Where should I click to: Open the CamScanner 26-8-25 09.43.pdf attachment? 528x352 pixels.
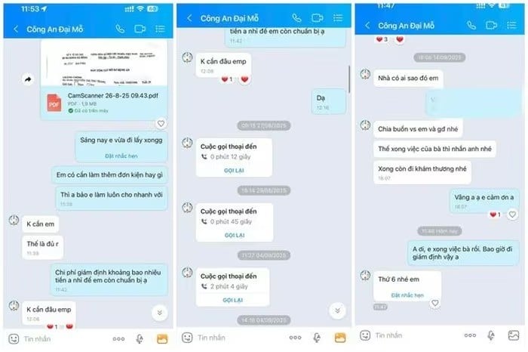pyautogui.click(x=104, y=103)
